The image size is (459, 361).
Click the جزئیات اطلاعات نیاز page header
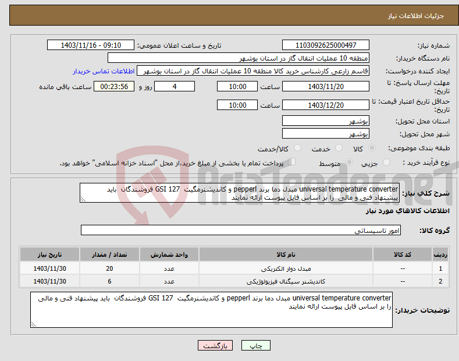(416, 16)
